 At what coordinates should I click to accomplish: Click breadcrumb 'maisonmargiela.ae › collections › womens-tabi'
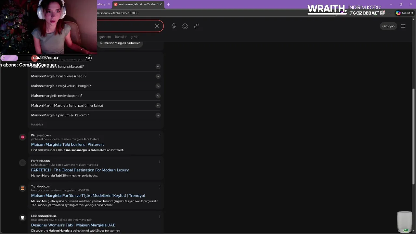point(61,220)
